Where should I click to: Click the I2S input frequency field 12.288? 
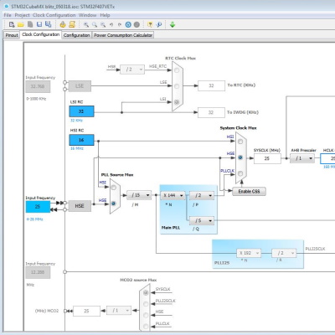(x=38, y=272)
